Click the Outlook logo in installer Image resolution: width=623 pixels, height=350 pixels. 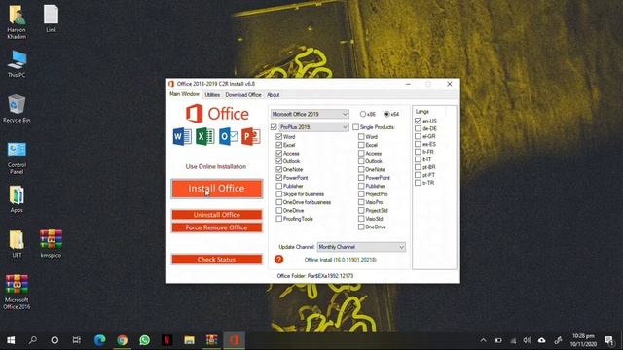tap(228, 136)
